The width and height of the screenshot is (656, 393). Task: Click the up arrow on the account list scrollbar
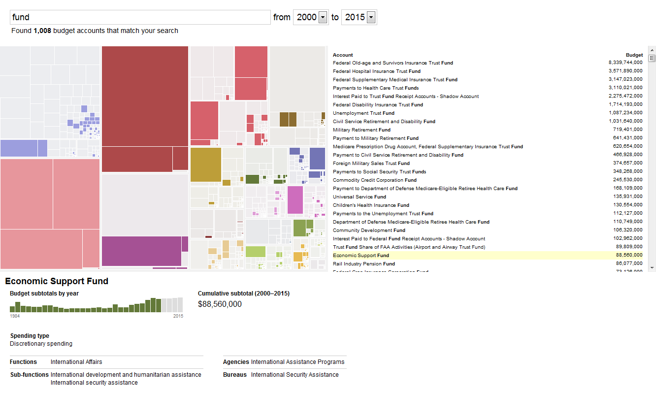click(x=652, y=49)
